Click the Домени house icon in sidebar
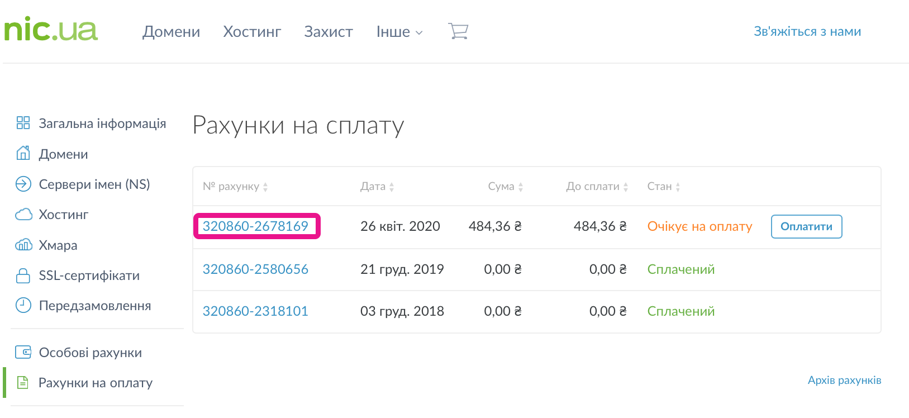Viewport: 909px width, 418px height. pos(23,153)
